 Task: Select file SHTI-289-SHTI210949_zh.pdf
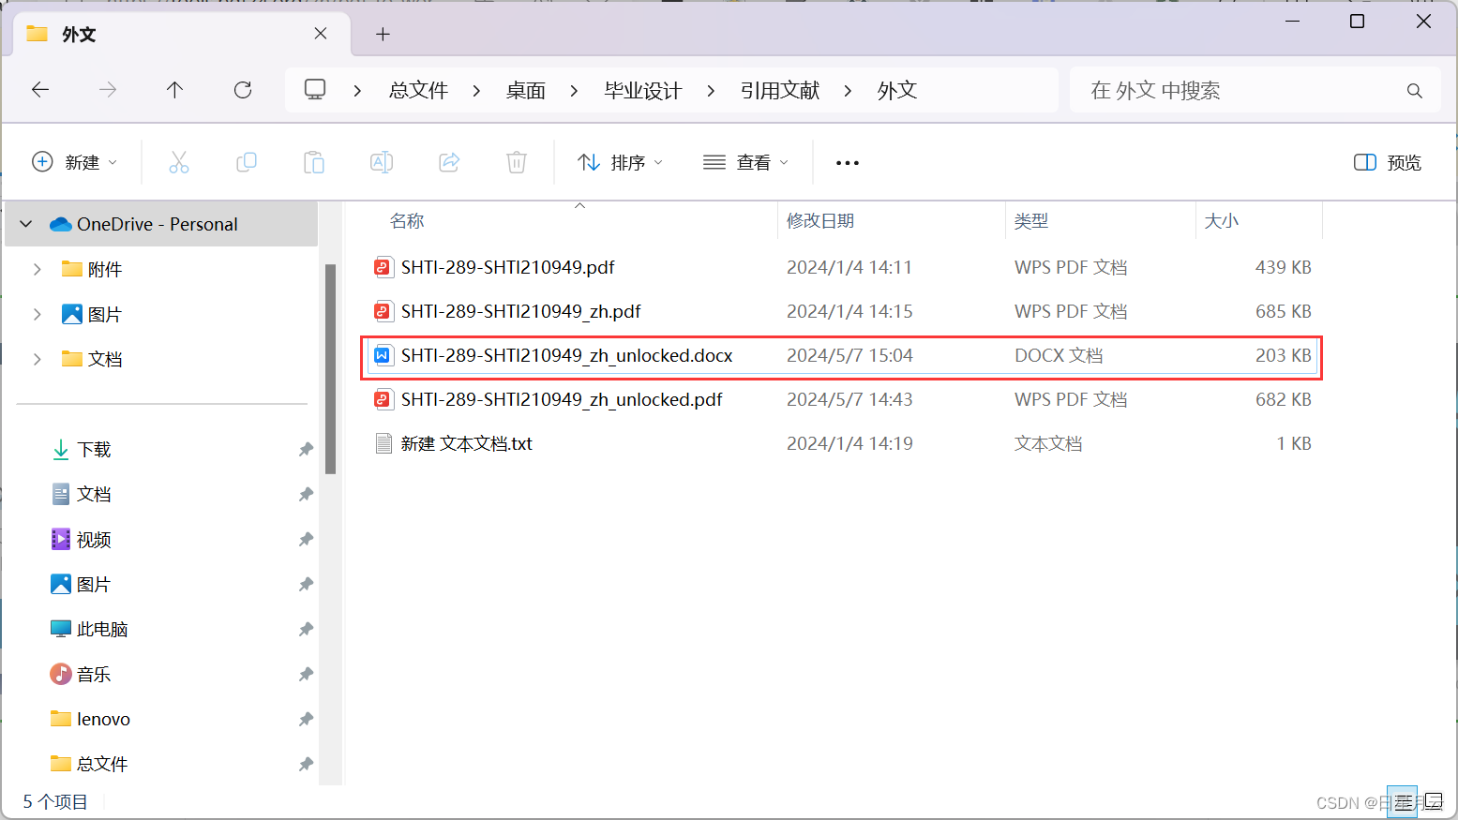(x=841, y=311)
